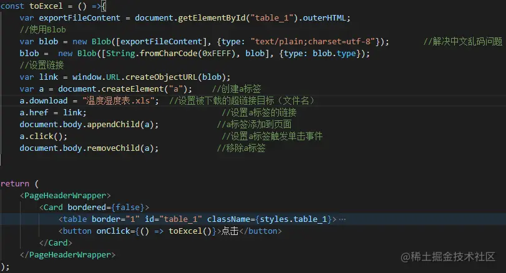Click a.download property assignment
The image size is (506, 273).
[44, 101]
